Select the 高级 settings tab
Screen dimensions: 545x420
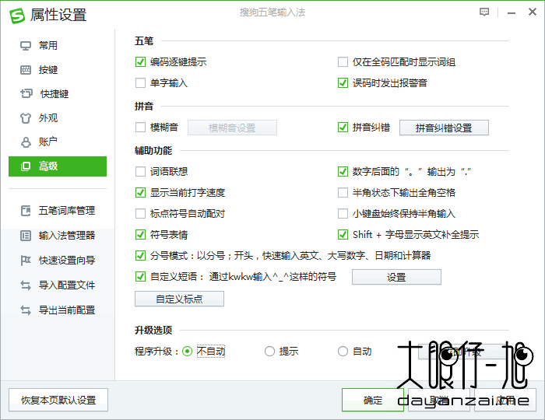click(x=58, y=166)
